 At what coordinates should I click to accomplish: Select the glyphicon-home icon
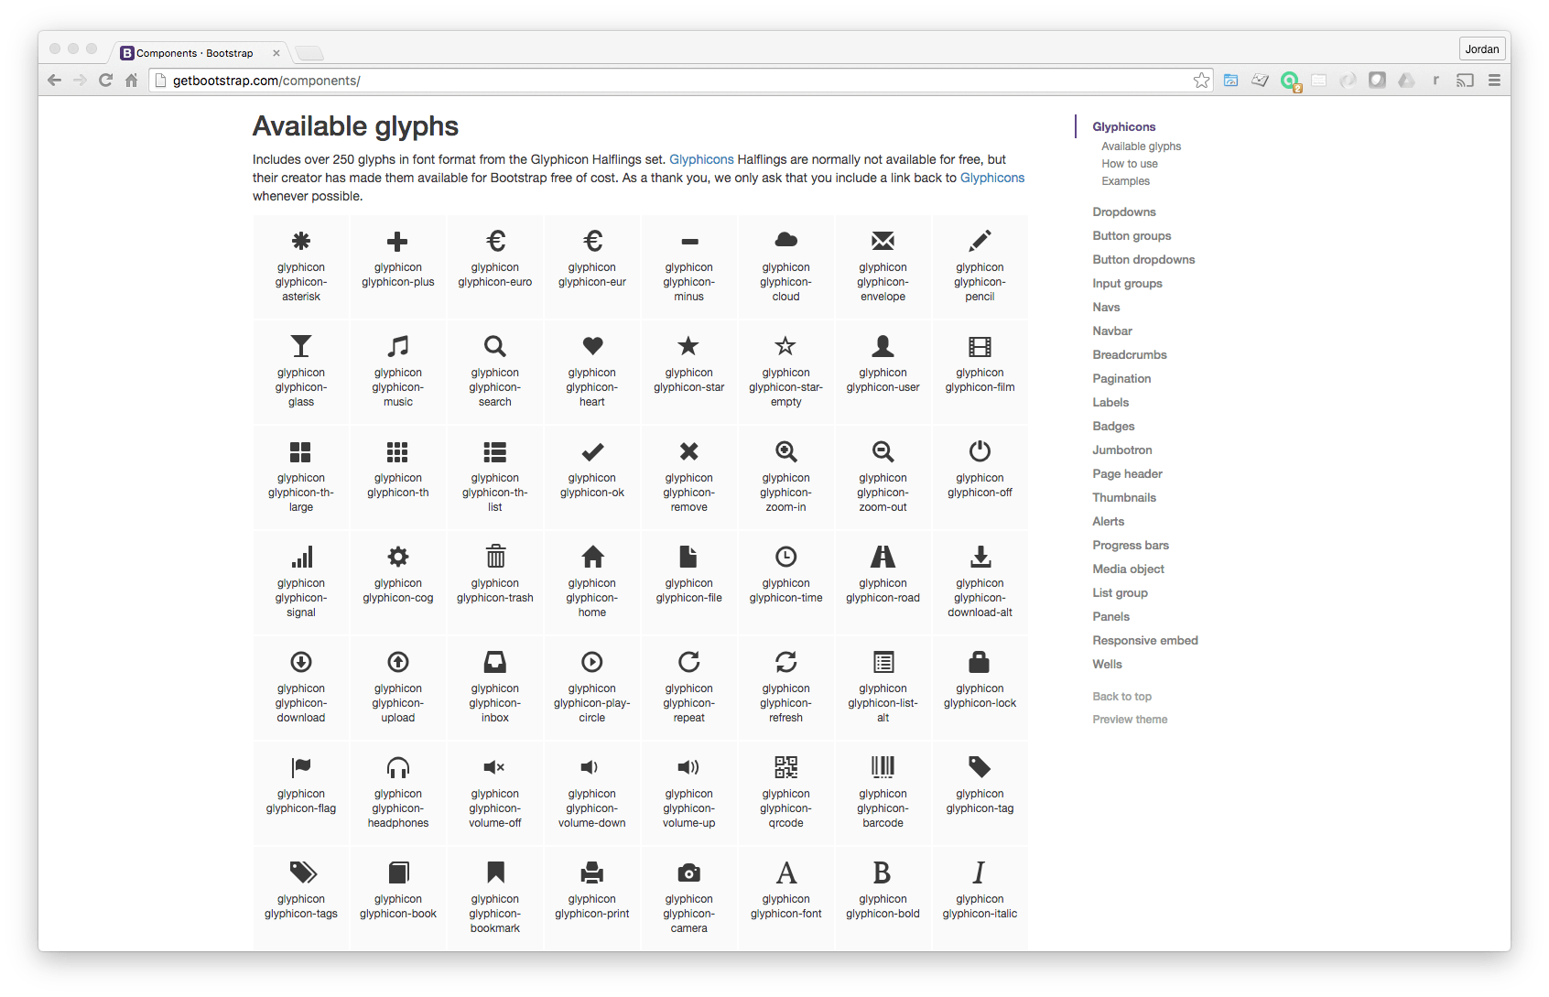[x=591, y=557]
